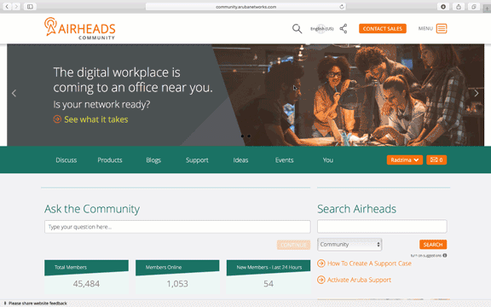Expand the Radzima user dropdown

[405, 160]
